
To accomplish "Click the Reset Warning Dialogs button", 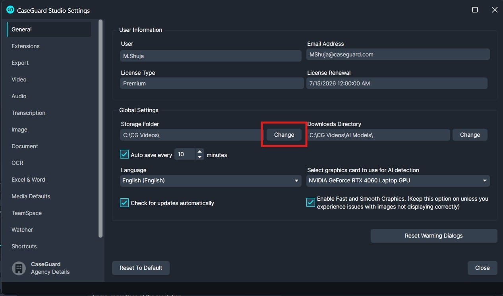I will [433, 236].
